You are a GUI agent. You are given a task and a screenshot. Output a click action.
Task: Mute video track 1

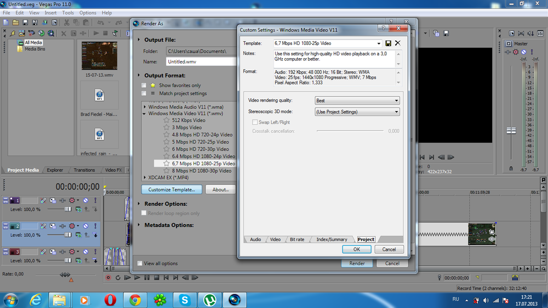(85, 200)
